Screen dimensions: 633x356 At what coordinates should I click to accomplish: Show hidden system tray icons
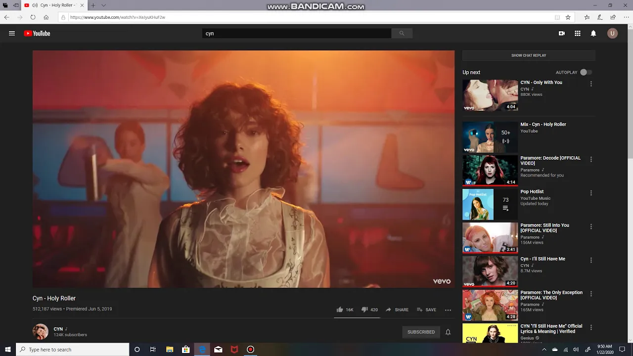tap(544, 350)
